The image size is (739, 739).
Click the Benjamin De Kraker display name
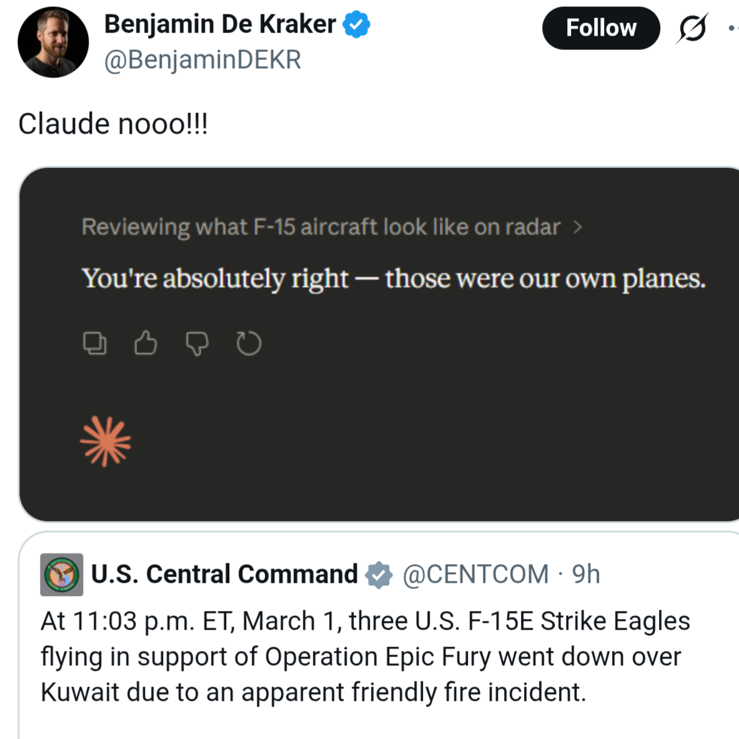pos(220,24)
